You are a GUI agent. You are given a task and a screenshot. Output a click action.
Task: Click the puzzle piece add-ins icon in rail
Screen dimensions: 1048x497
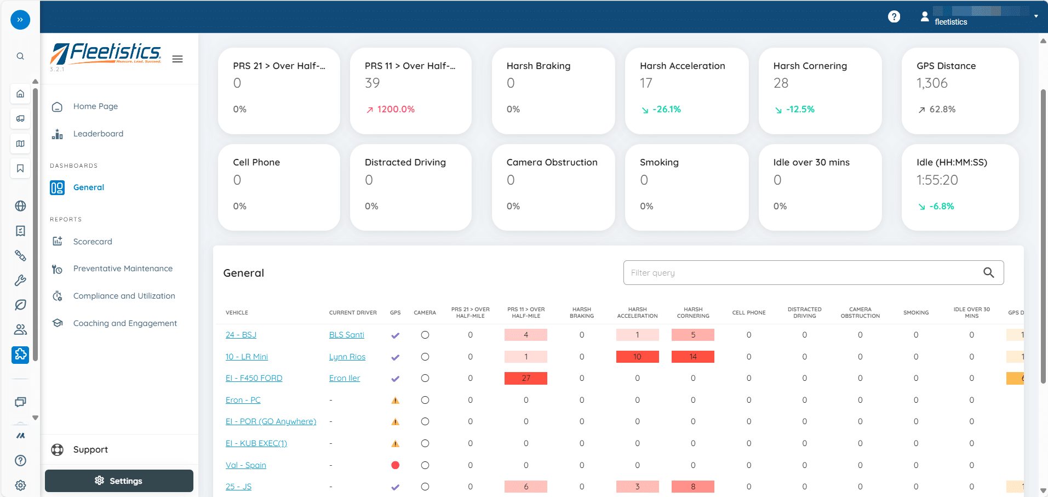(20, 355)
